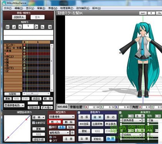Open the second dropdown above ON/OFF radios
This screenshot has width=162, height=144.
pyautogui.click(x=59, y=132)
